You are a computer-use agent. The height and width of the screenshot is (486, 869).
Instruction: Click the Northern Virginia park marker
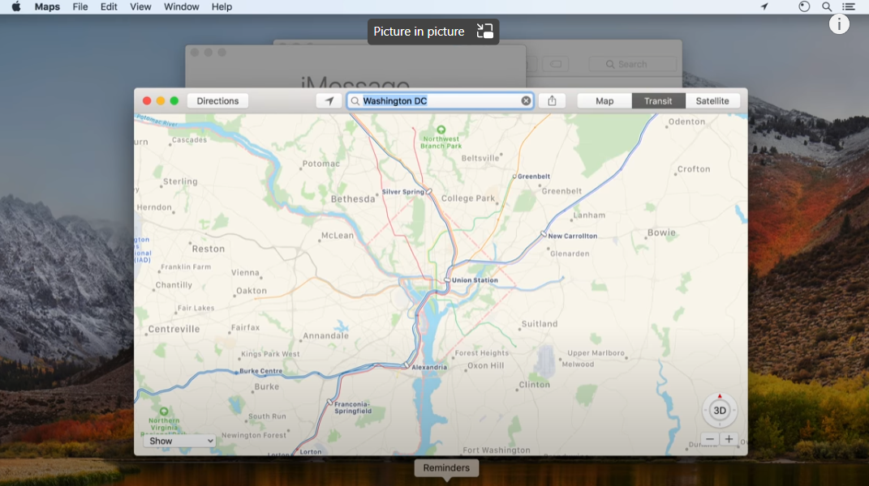coord(164,411)
